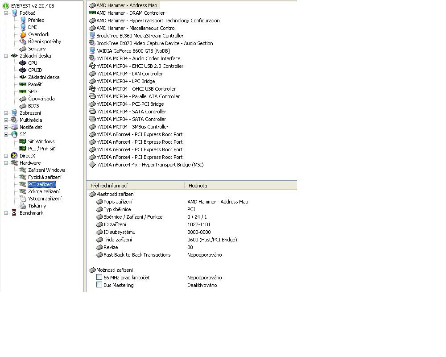The height and width of the screenshot is (357, 446).
Task: Open Zařízení Windows page
Action: (x=47, y=170)
